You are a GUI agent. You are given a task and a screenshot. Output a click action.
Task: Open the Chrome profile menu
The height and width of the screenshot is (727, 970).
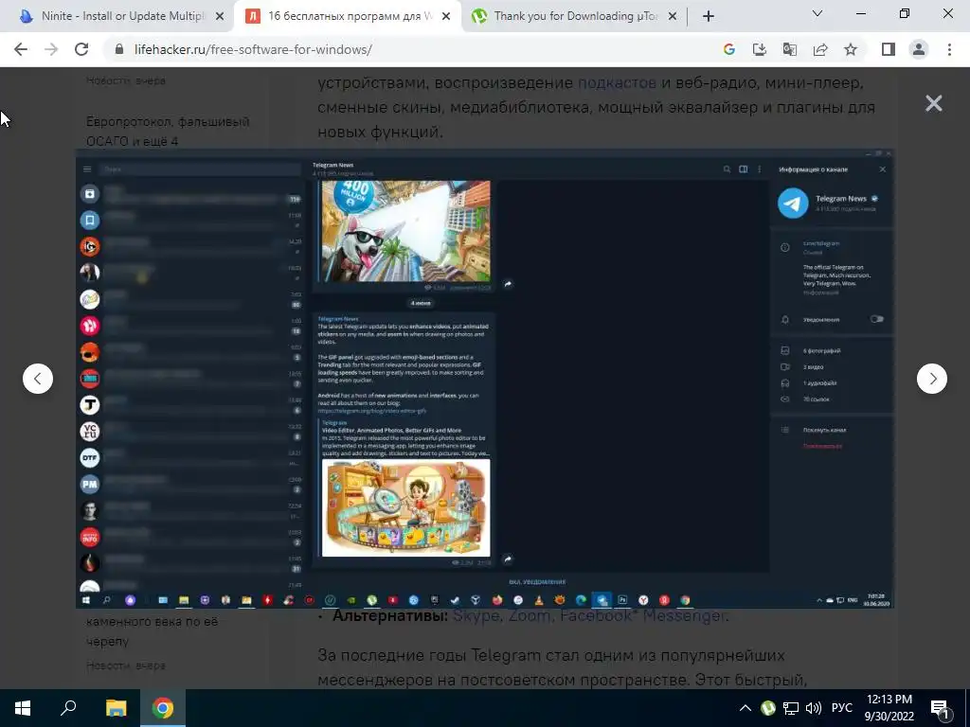click(919, 49)
